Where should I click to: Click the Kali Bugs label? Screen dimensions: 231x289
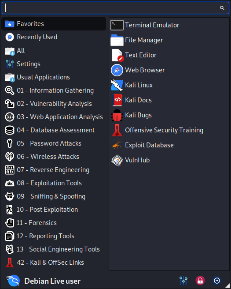pos(138,115)
